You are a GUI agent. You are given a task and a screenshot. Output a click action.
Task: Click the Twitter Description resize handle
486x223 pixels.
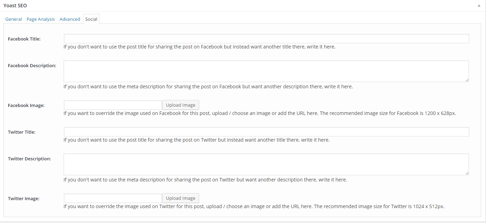467,173
